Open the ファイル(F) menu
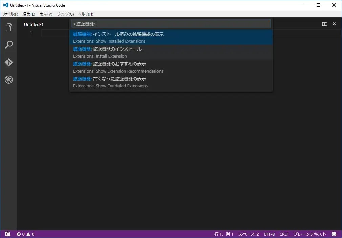The image size is (342, 238). pyautogui.click(x=10, y=14)
